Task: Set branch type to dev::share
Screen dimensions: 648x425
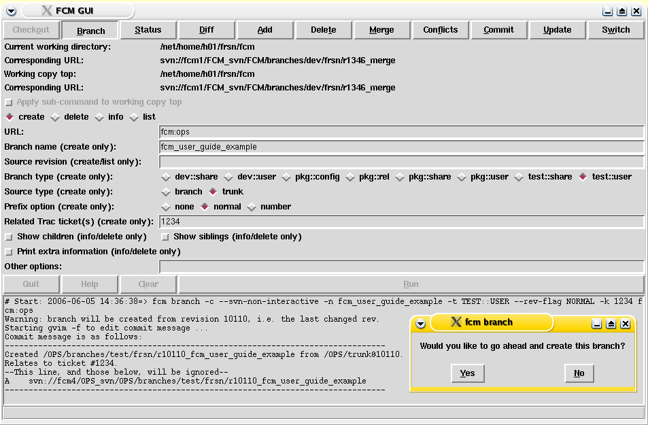Action: [x=166, y=177]
